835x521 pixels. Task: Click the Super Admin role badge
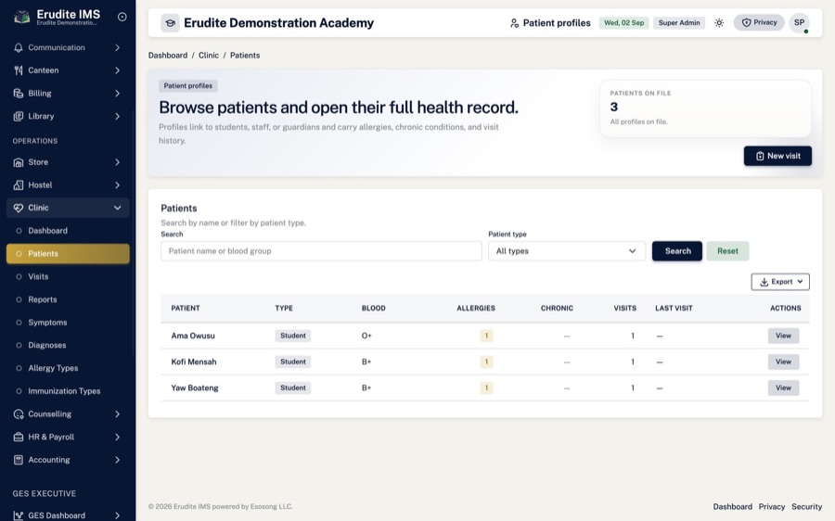pos(679,23)
